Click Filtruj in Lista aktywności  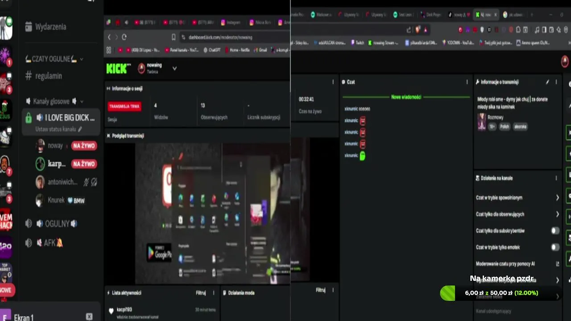click(x=201, y=293)
